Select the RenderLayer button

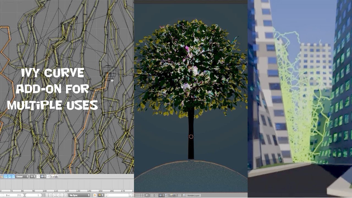click(192, 195)
